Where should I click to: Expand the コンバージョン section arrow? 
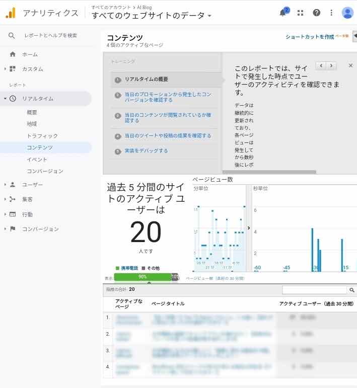click(x=5, y=229)
